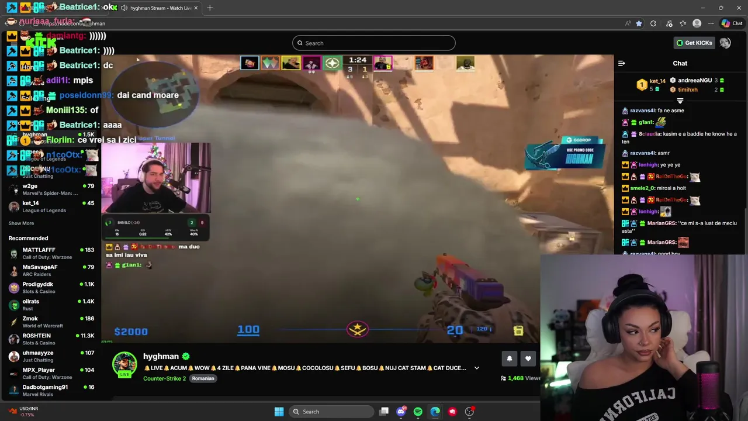Image resolution: width=748 pixels, height=421 pixels.
Task: Open Task View on taskbar
Action: pyautogui.click(x=384, y=412)
